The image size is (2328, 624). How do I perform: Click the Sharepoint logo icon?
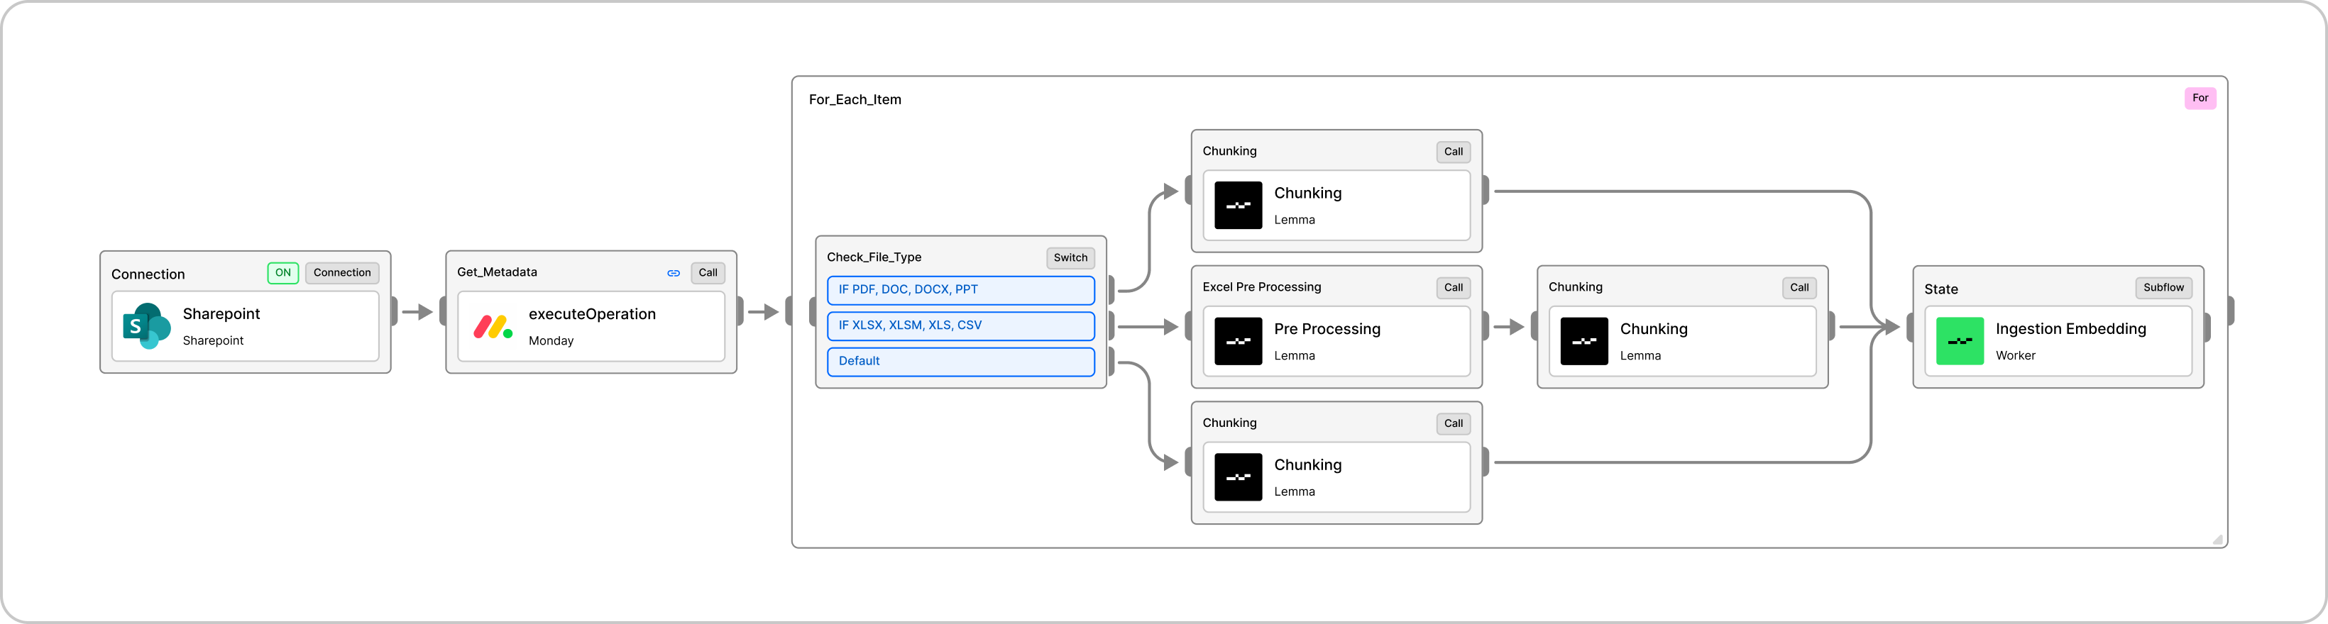click(x=146, y=326)
